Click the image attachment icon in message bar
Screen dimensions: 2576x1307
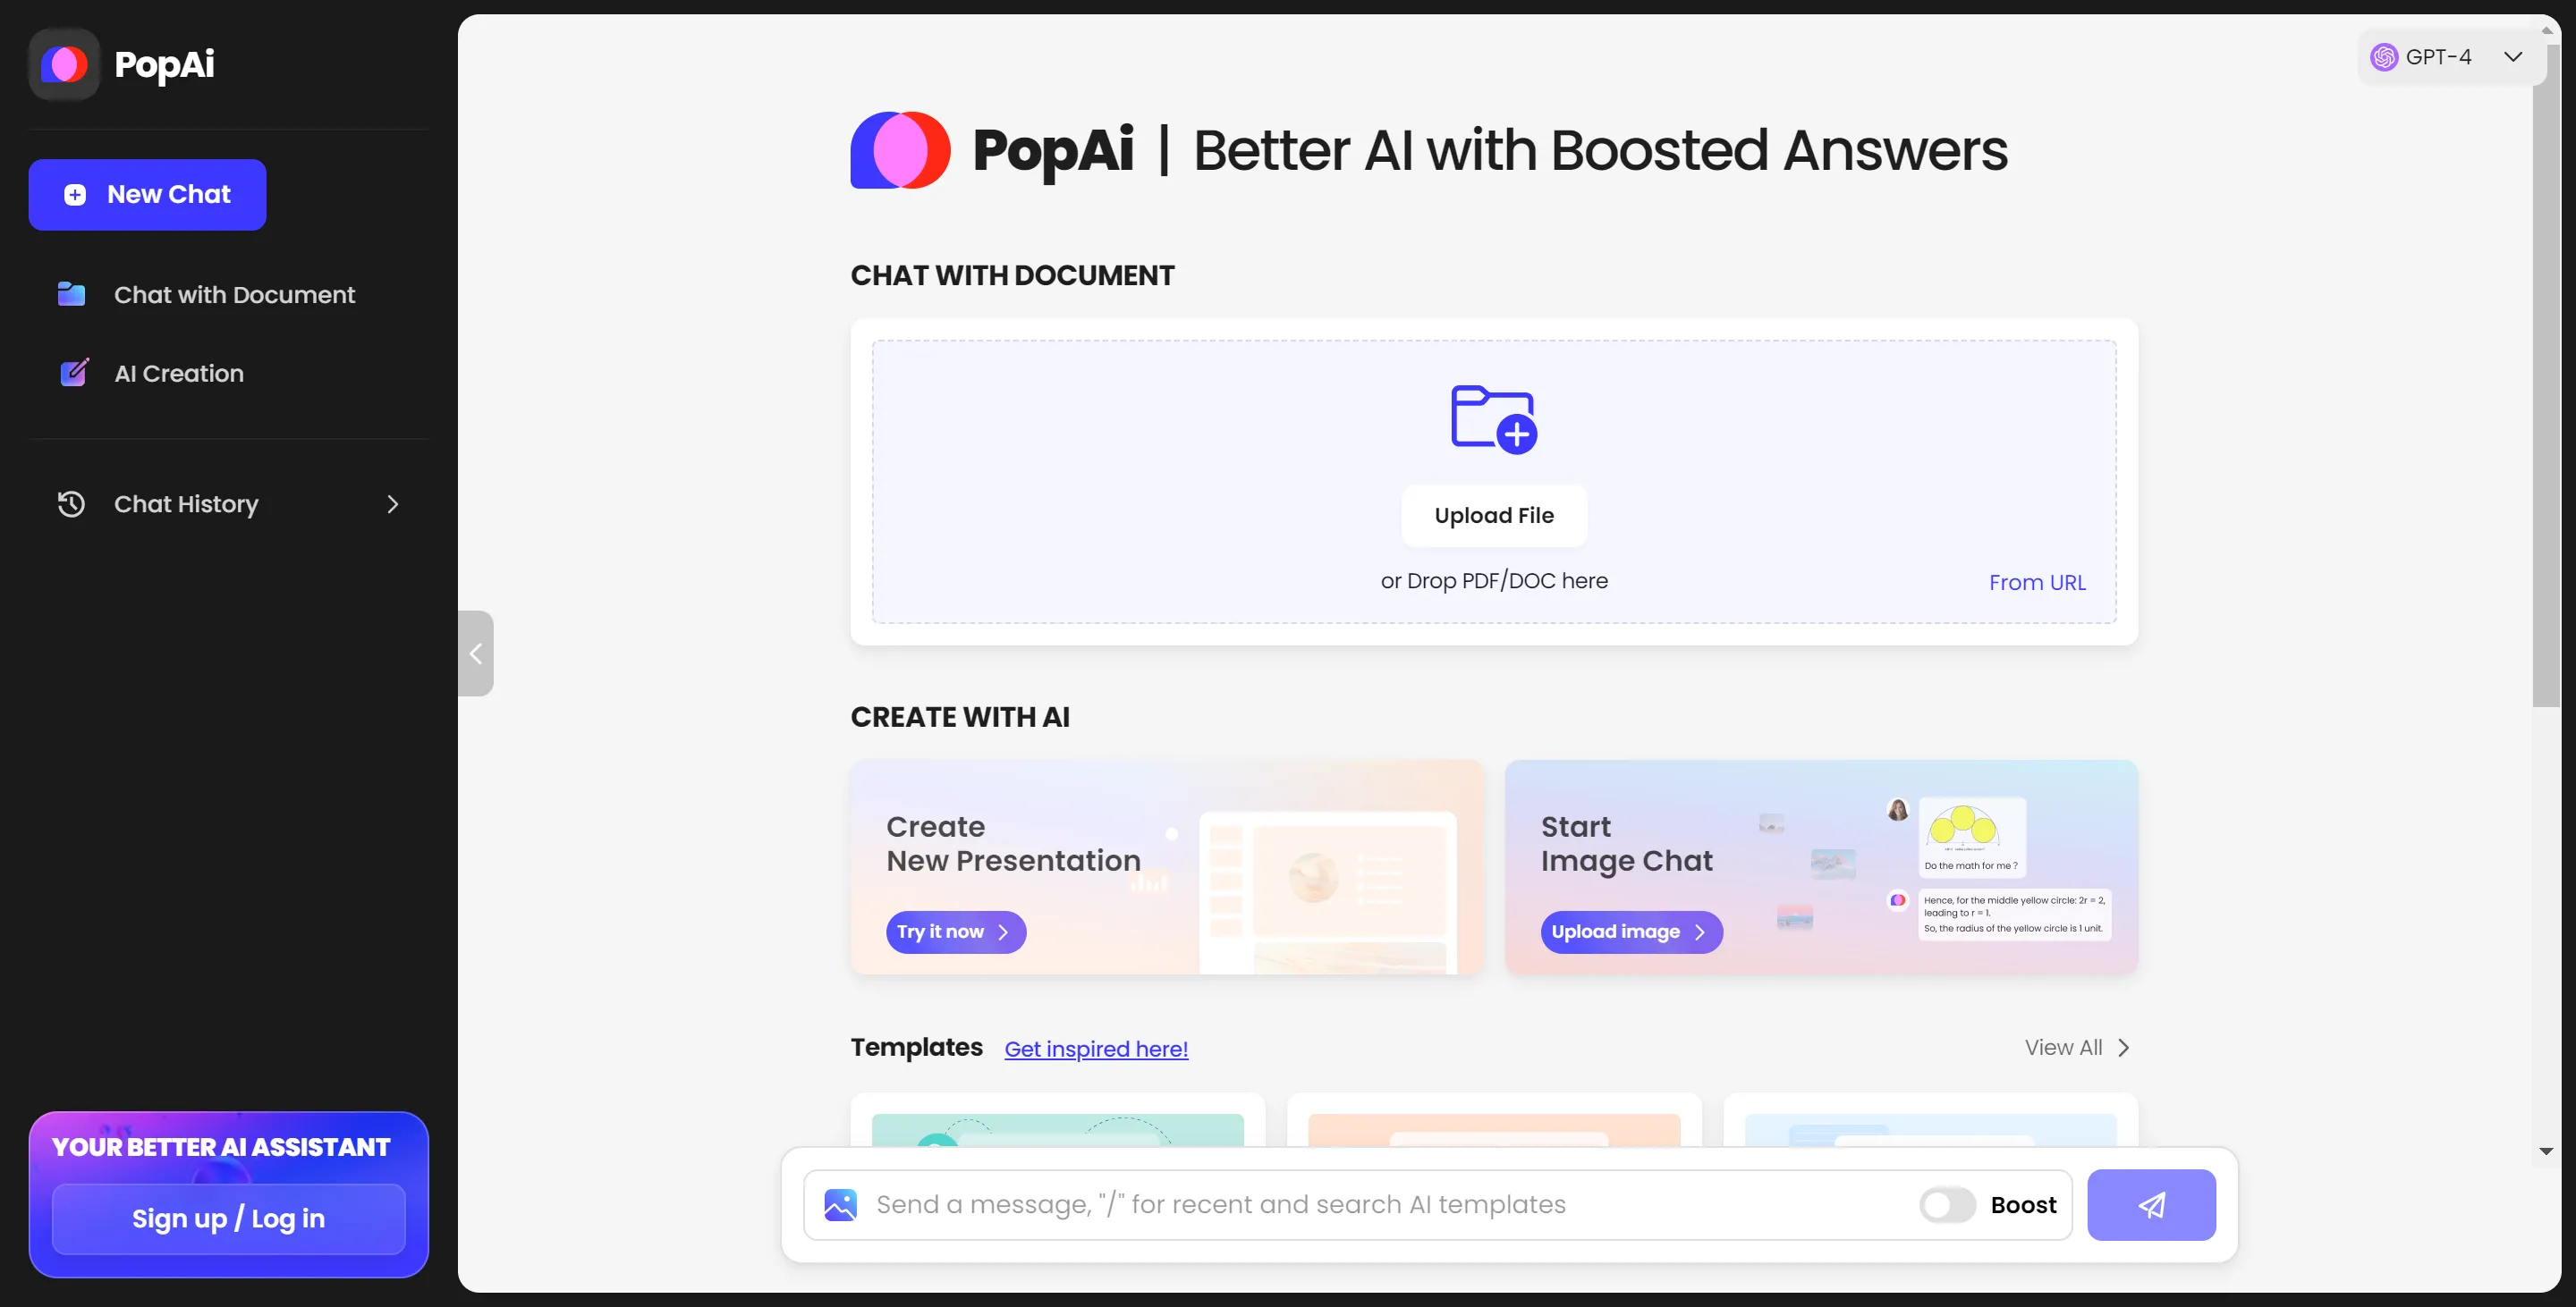(839, 1203)
